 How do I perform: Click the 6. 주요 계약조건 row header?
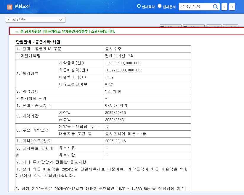coord(33,130)
